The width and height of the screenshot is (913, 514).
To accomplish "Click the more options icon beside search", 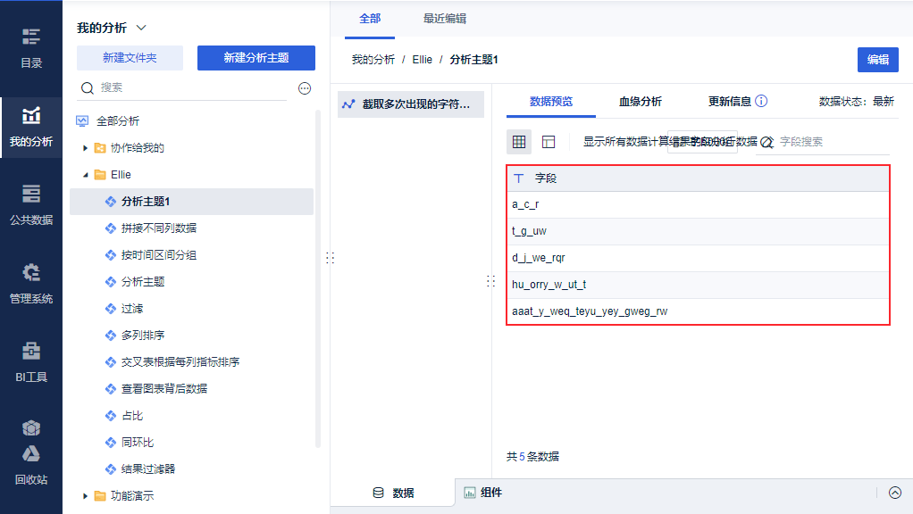I will pyautogui.click(x=305, y=88).
